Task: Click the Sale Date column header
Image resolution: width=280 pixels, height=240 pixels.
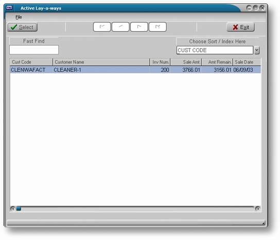Action: point(247,62)
